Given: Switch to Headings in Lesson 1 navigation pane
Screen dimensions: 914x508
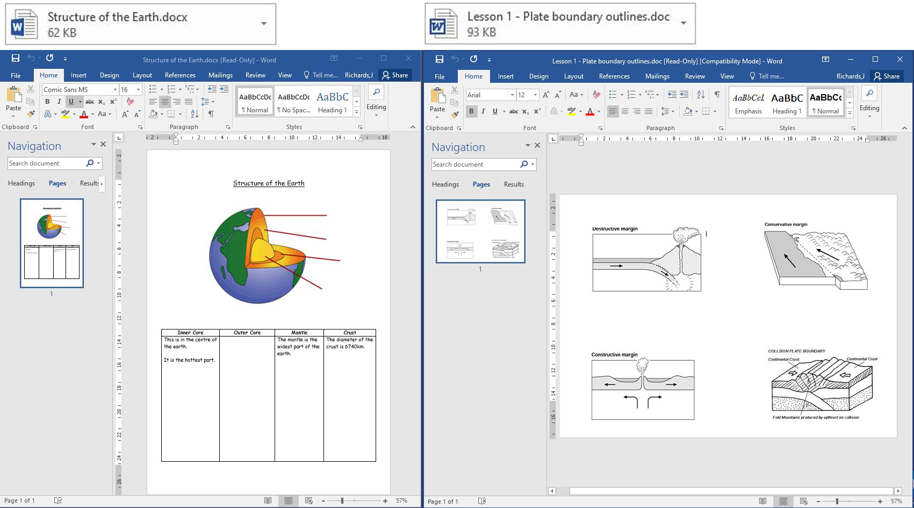Looking at the screenshot, I should [445, 184].
